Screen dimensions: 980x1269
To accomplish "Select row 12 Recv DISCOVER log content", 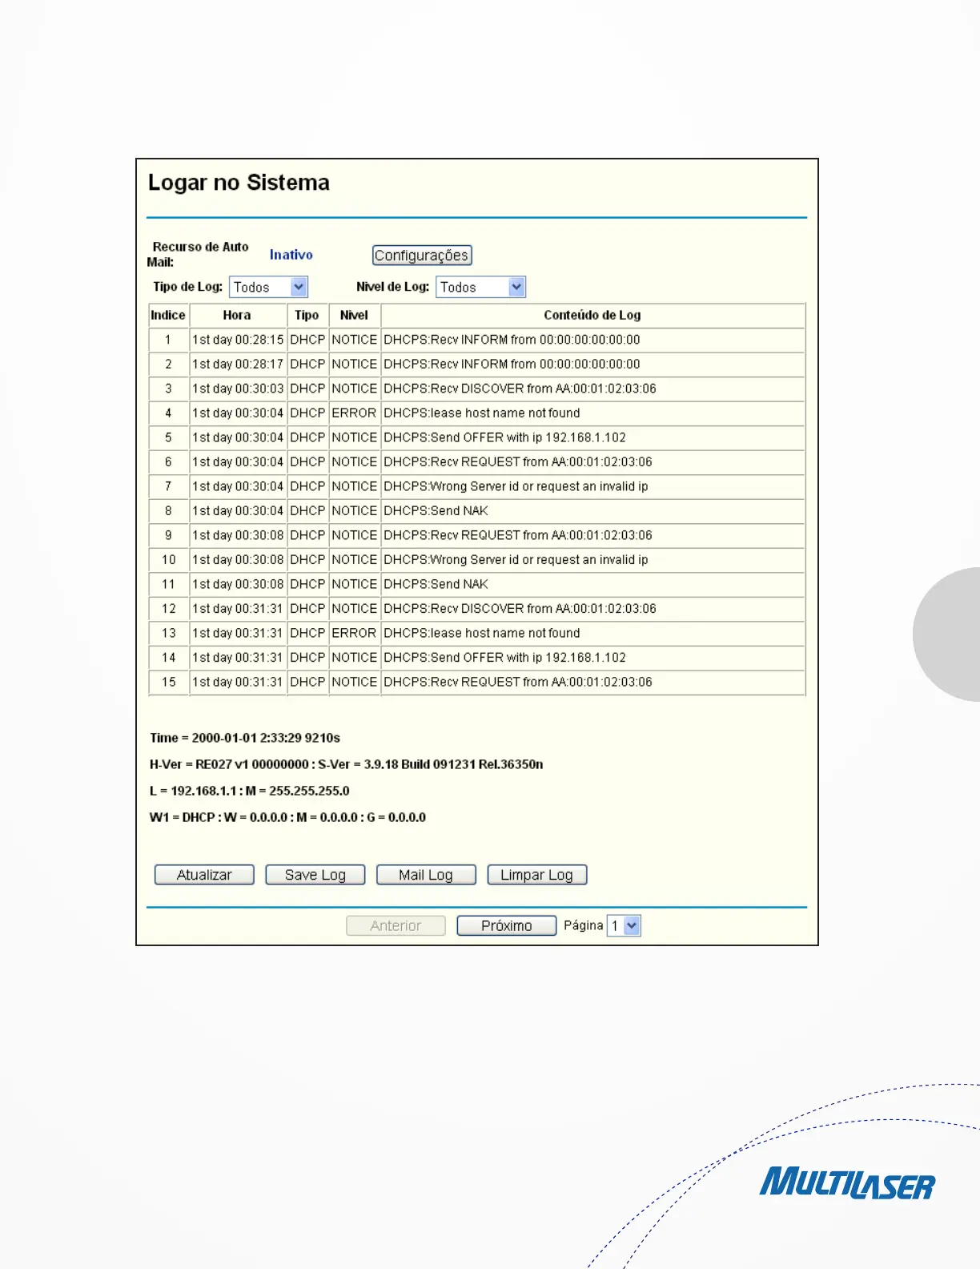I will [x=520, y=609].
